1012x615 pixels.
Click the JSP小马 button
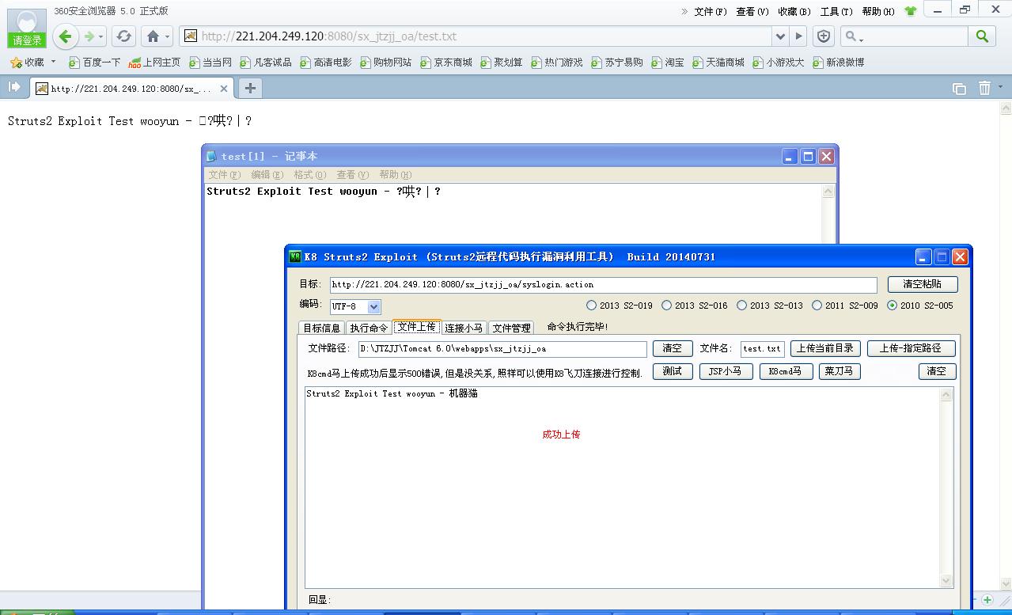click(x=726, y=371)
